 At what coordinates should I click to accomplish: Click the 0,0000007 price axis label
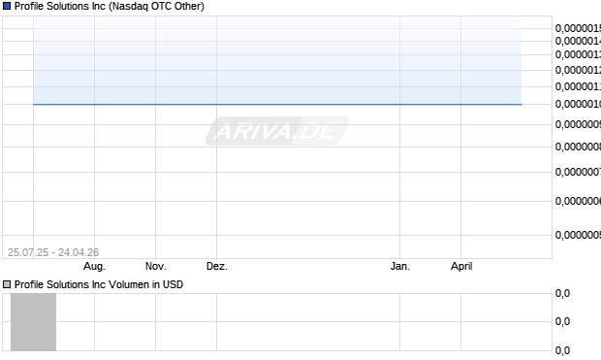(x=578, y=172)
